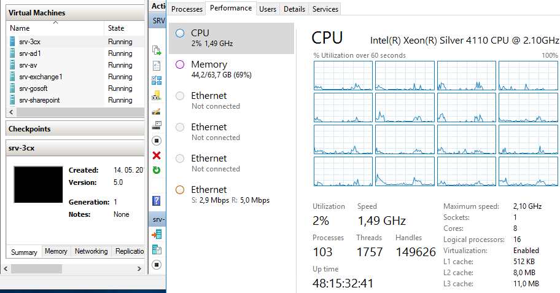This screenshot has height=293, width=560.
Task: Click the srv-3cx black preview thumbnail
Action: tap(38, 184)
